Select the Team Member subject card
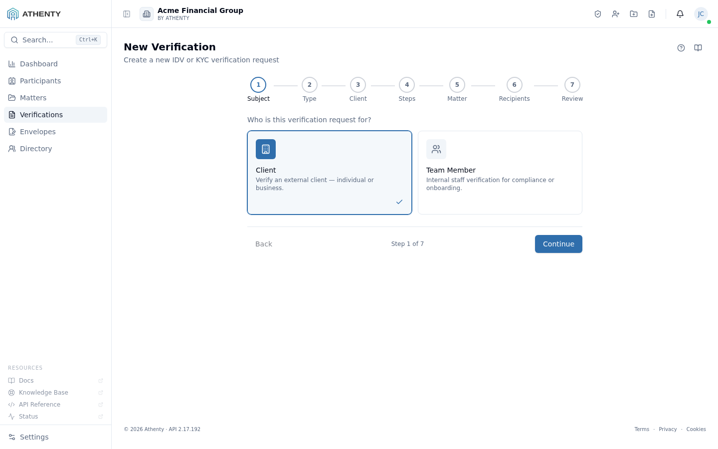The height and width of the screenshot is (449, 718). click(x=500, y=173)
